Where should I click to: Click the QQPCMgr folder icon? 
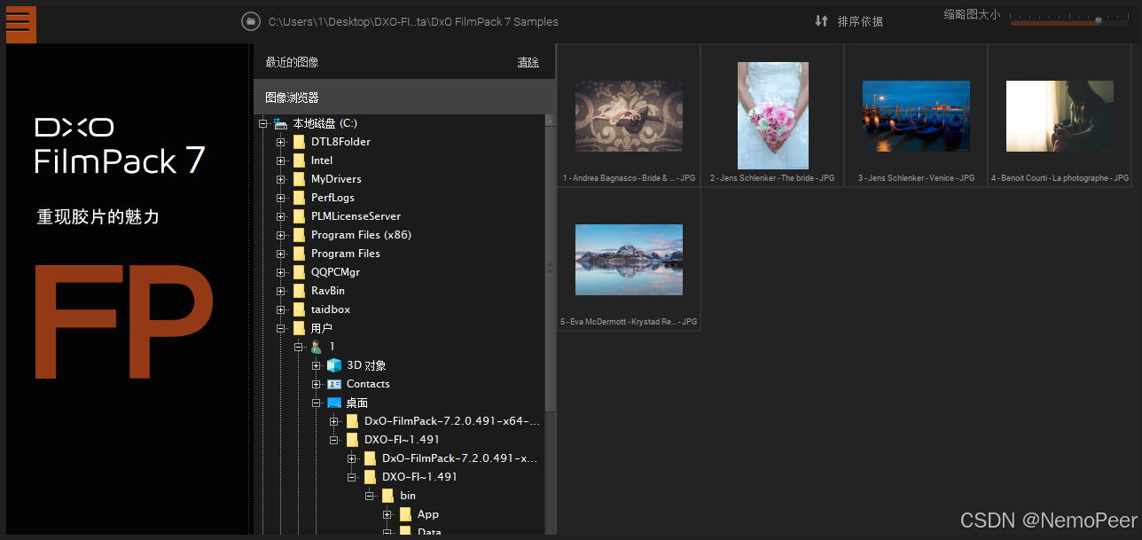(x=299, y=272)
